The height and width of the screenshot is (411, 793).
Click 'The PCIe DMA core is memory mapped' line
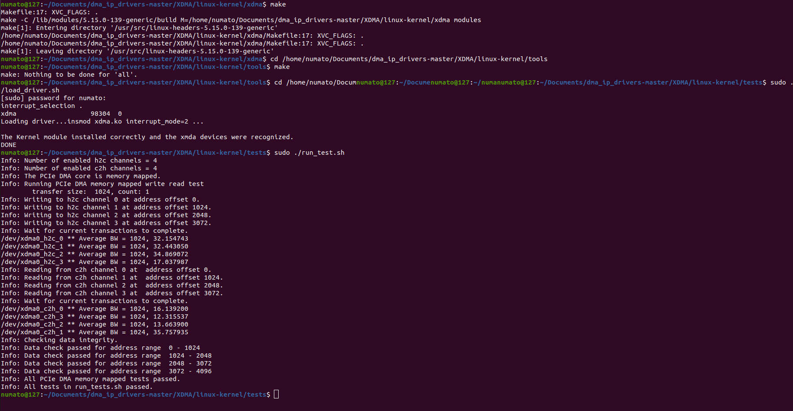pyautogui.click(x=81, y=176)
